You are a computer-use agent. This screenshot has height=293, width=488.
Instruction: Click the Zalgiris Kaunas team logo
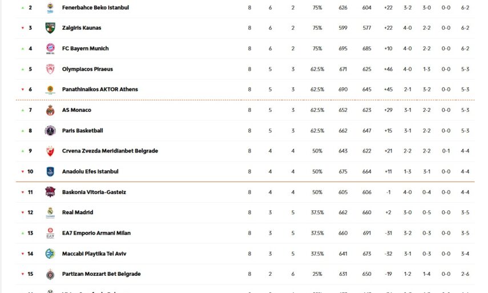[x=50, y=28]
